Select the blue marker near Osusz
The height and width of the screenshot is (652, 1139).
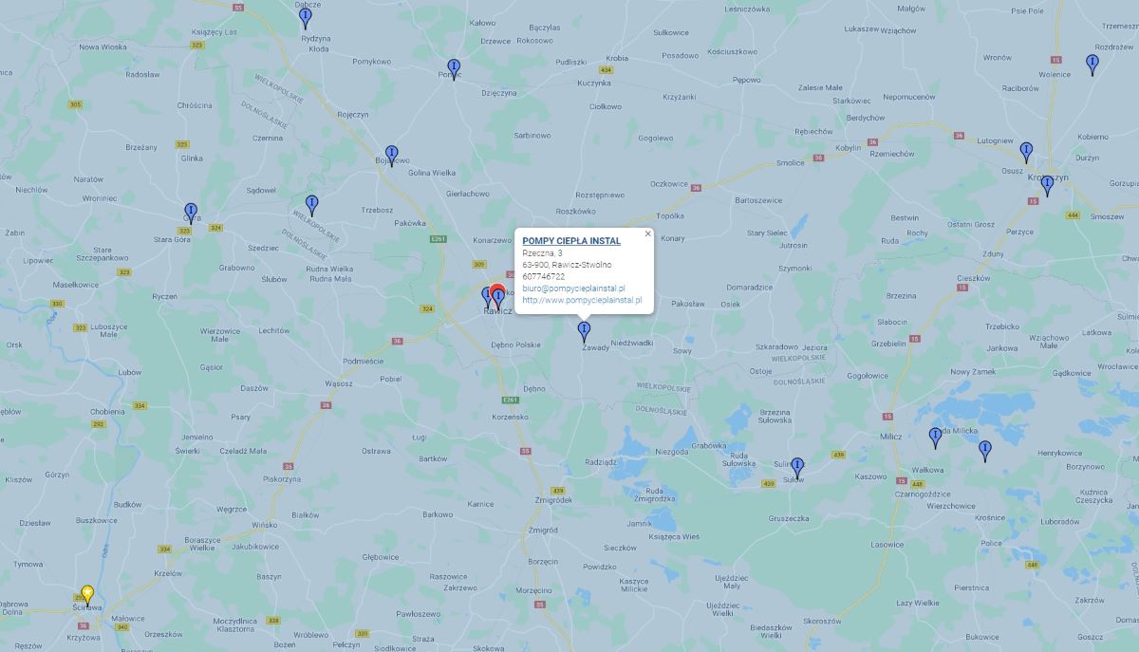(x=1026, y=152)
